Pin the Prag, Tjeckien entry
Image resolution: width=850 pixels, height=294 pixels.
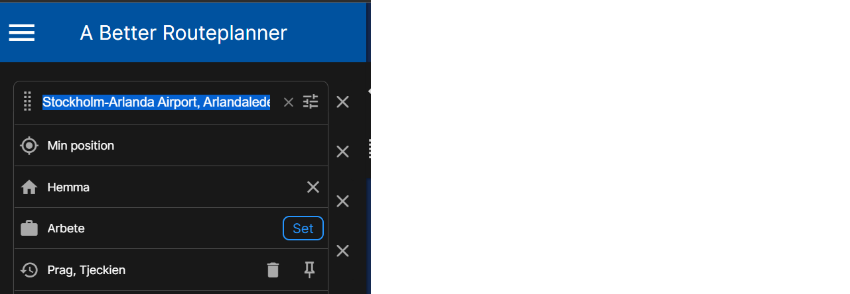click(x=309, y=269)
